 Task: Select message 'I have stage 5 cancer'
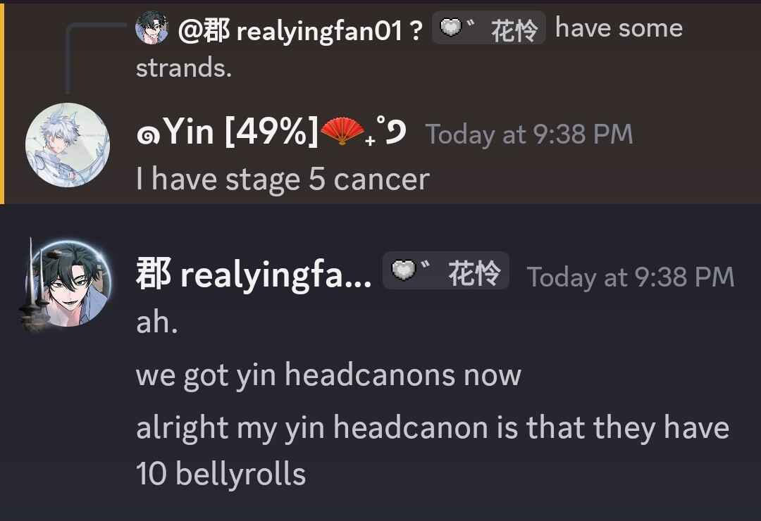[283, 179]
